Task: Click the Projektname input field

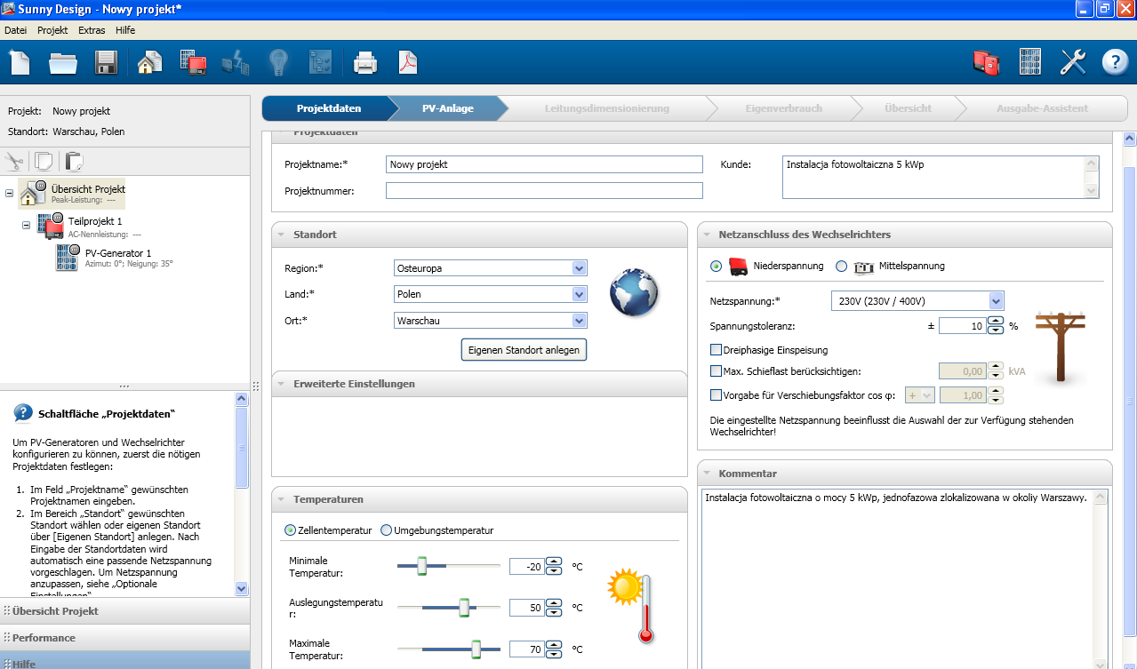Action: [x=544, y=164]
